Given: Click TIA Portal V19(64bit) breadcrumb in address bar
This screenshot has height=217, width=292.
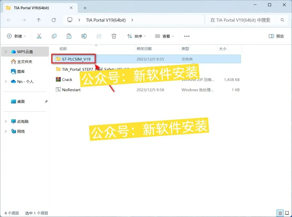Looking at the screenshot, I should click(106, 20).
